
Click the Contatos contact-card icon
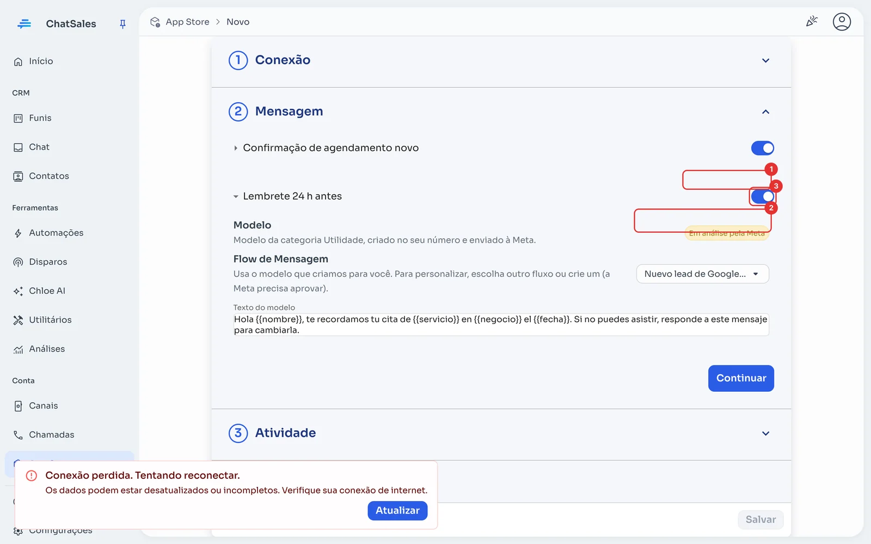click(x=18, y=176)
